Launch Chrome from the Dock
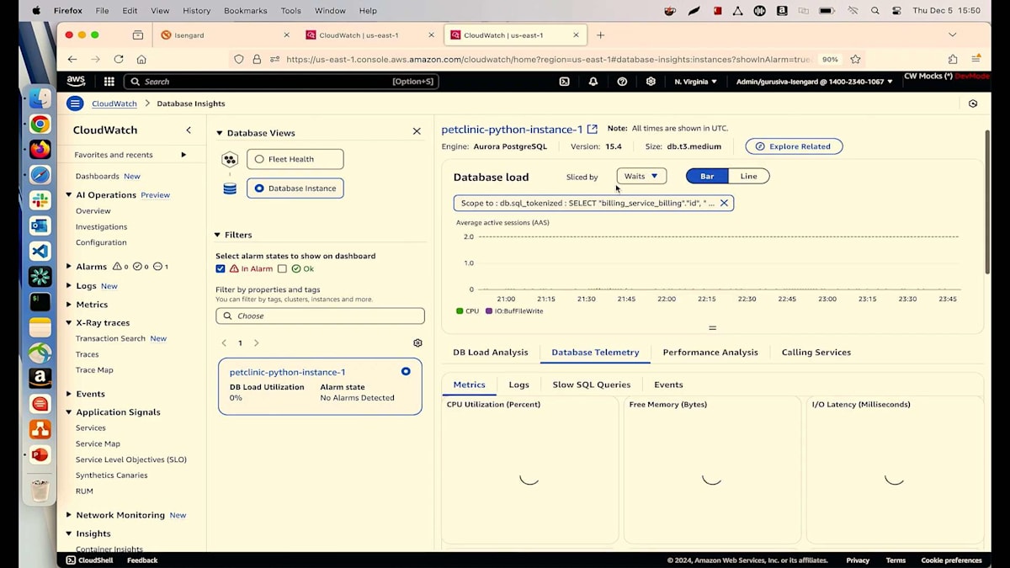The height and width of the screenshot is (568, 1010). (x=40, y=125)
